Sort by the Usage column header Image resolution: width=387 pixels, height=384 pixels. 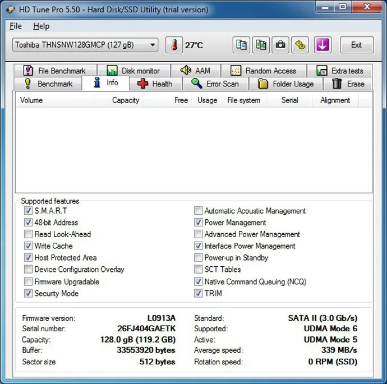tap(206, 100)
